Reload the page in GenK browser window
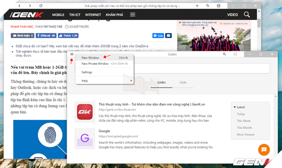282x168 pixels. (41, 6)
